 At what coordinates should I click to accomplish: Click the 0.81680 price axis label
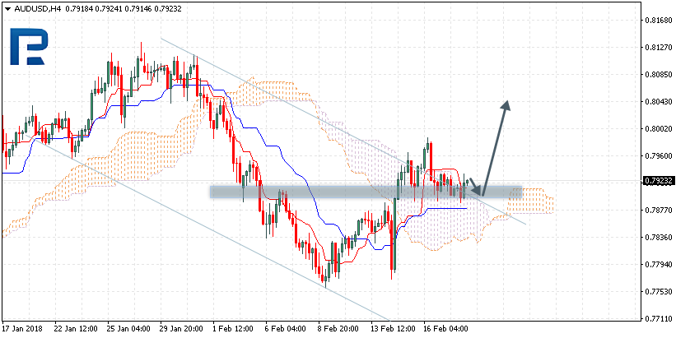pyautogui.click(x=657, y=21)
